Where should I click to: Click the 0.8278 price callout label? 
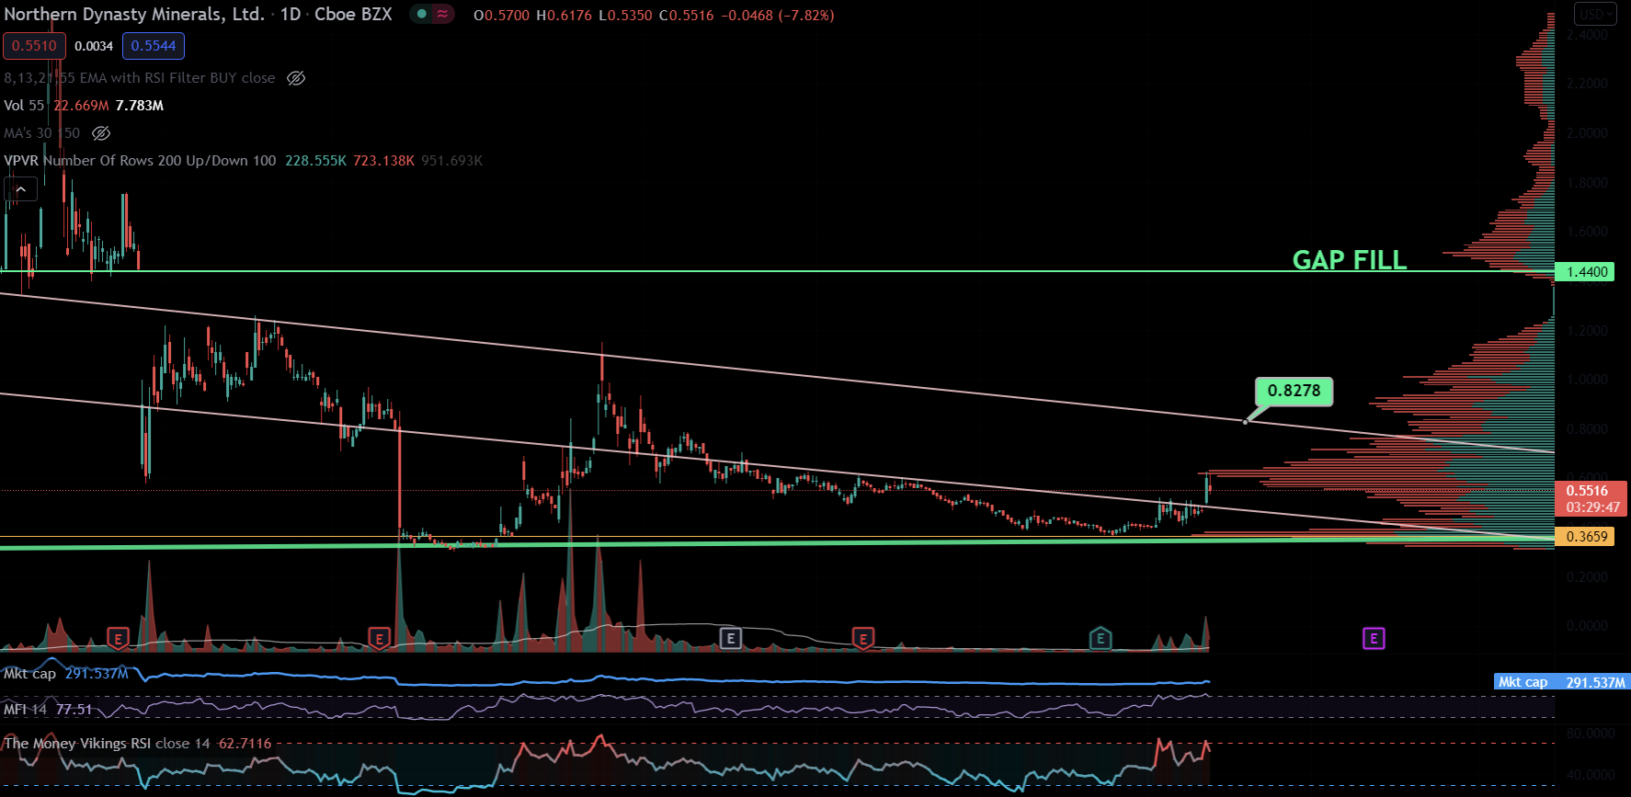[1294, 391]
